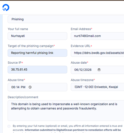Focus the Target of the phishing campaign field
The height and width of the screenshot is (133, 124).
coord(37,53)
